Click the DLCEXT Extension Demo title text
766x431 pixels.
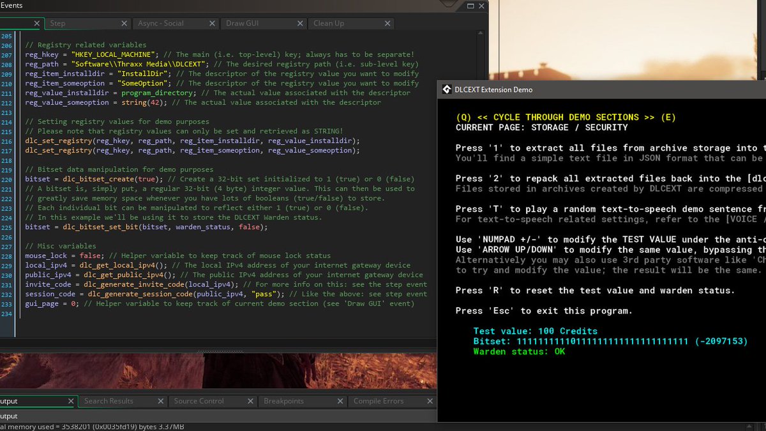coord(493,89)
